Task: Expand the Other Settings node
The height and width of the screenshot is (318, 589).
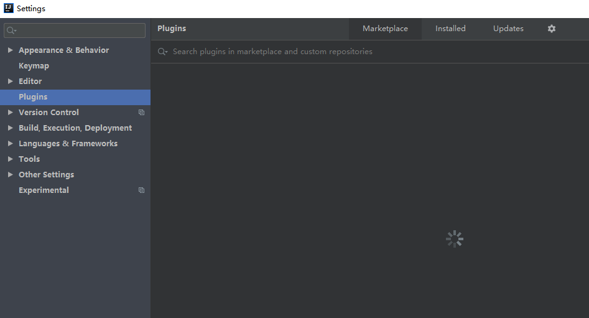Action: click(x=10, y=175)
